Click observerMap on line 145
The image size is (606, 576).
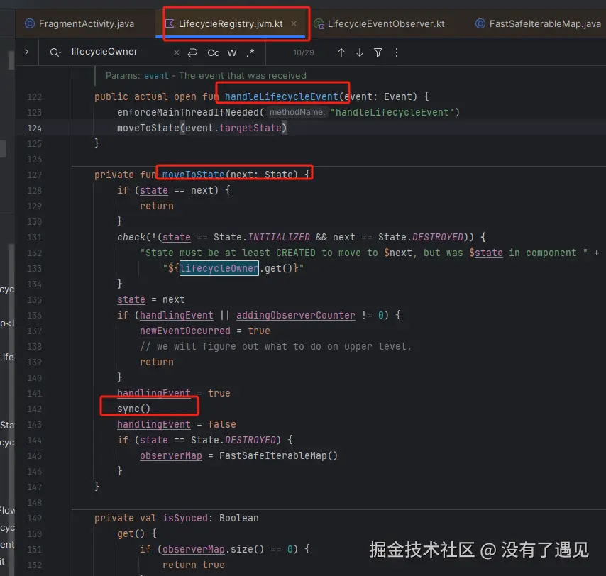point(171,456)
